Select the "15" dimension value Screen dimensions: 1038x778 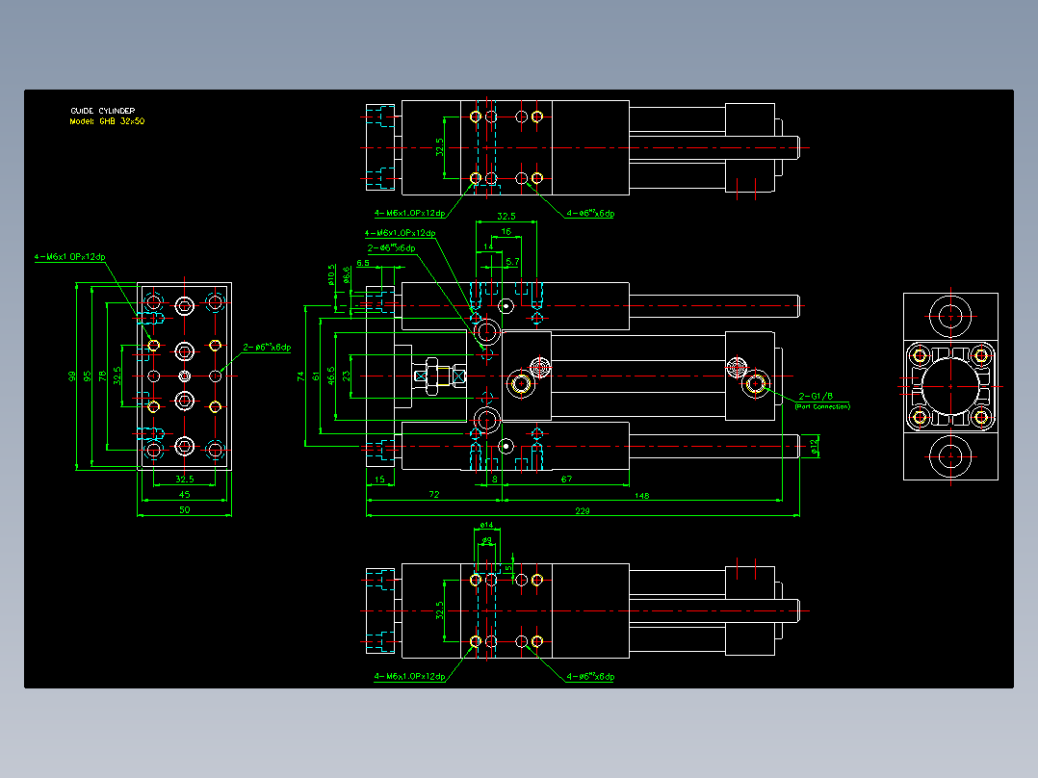379,479
